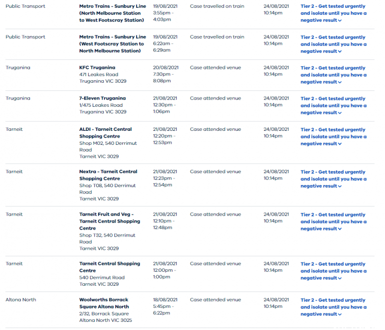
Task: Select the Woolworths Borrack Square Altona North name
Action: [104, 303]
